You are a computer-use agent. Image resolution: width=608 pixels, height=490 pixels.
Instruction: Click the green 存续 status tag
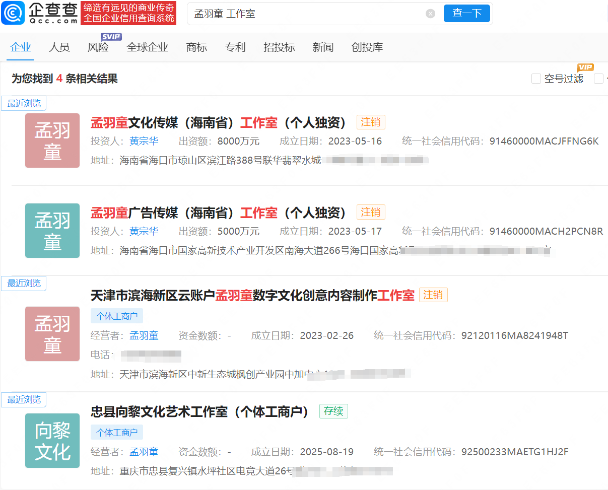333,411
